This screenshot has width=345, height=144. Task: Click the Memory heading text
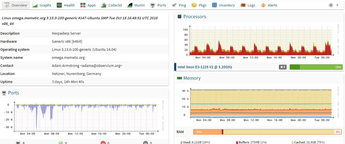pos(192,78)
